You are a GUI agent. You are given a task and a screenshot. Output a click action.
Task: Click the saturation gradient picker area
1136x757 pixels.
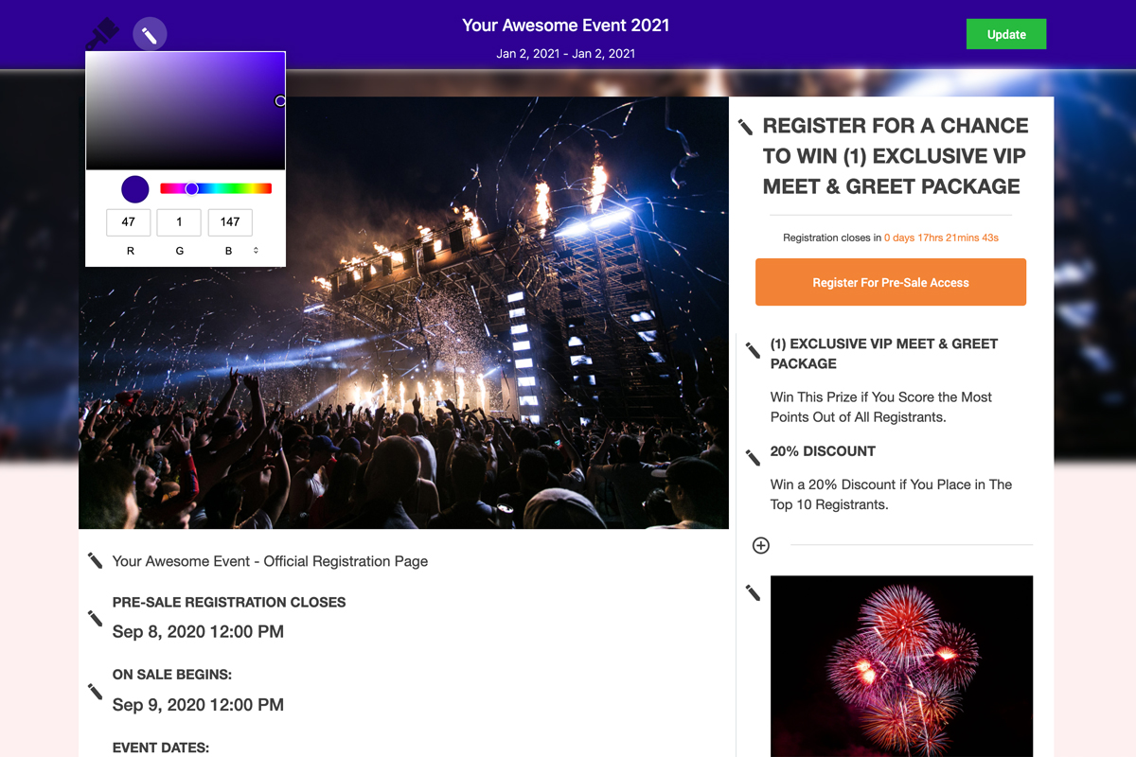tap(186, 111)
